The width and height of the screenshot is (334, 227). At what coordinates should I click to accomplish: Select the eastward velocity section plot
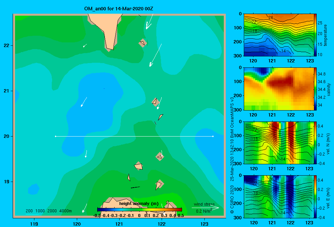[x=279, y=197]
